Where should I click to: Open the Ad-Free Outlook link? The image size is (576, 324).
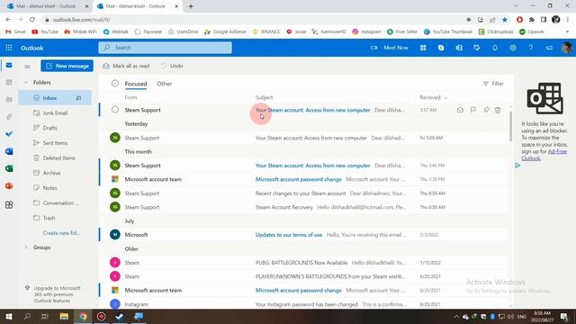[544, 155]
